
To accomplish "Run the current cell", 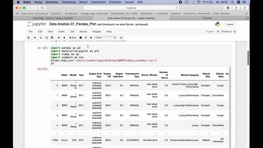I will pos(73,38).
